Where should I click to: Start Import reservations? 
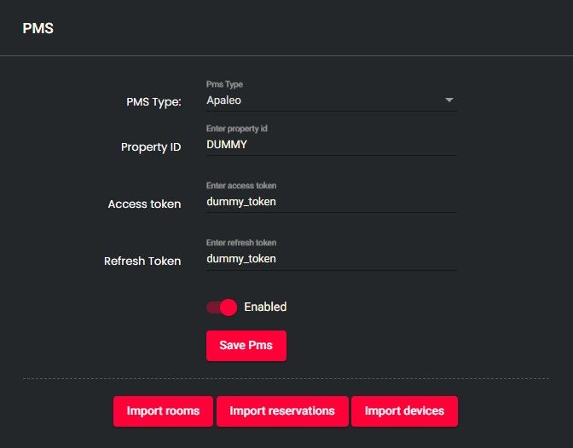click(281, 411)
